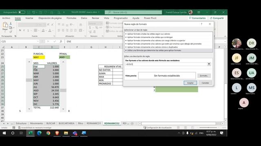Open the Movimiento sheet tab
Image resolution: width=261 pixels, height=146 pixels.
(36, 123)
